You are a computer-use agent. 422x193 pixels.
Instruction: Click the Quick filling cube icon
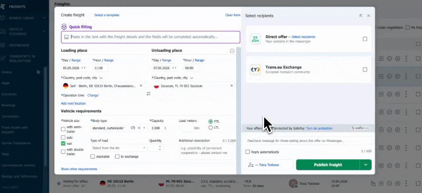pos(64,27)
